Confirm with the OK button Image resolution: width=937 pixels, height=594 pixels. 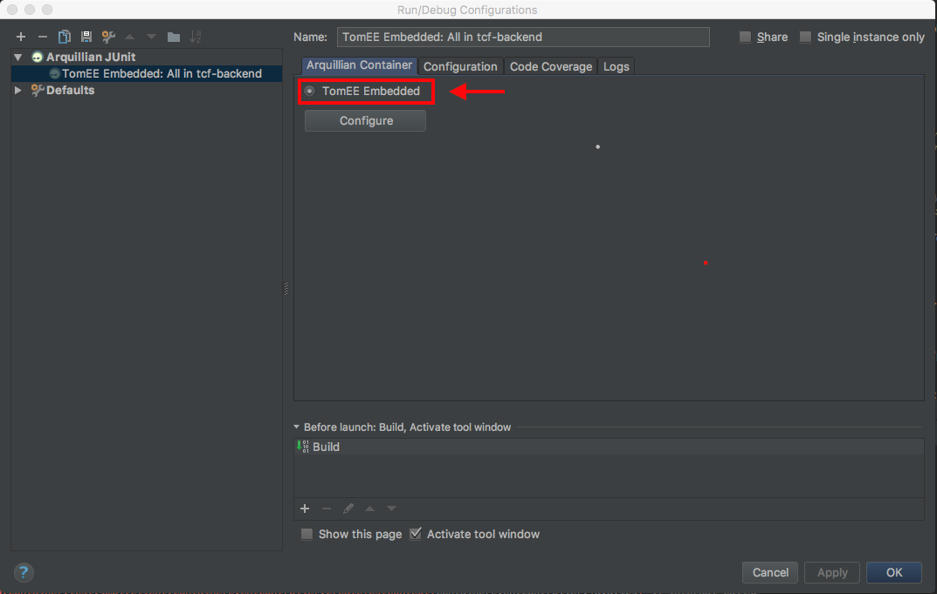click(894, 572)
